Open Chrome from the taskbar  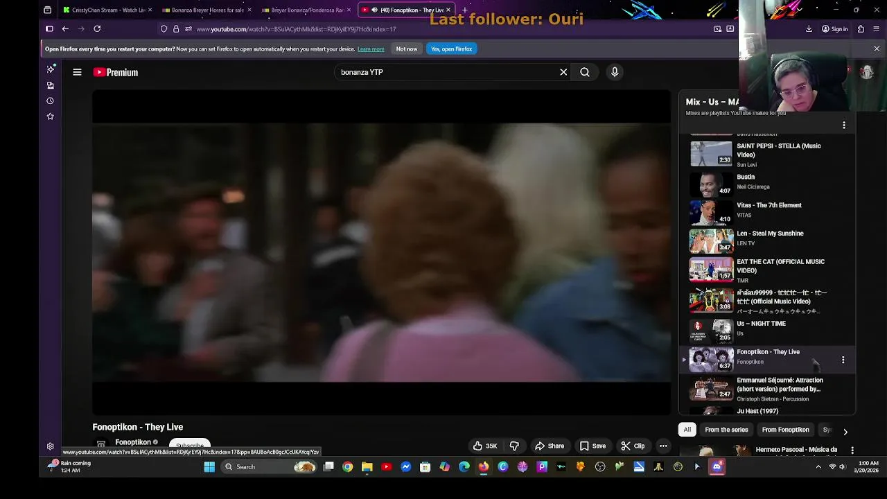[348, 467]
